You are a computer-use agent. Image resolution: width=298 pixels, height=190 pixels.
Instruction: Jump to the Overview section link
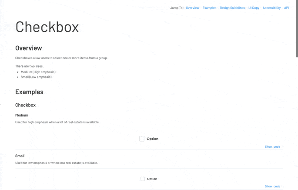[192, 8]
